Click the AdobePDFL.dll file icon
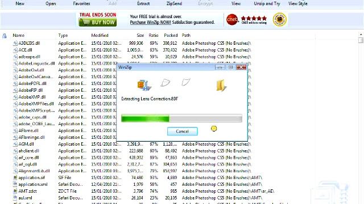Viewport: 364px width, 204px height. click(x=15, y=83)
